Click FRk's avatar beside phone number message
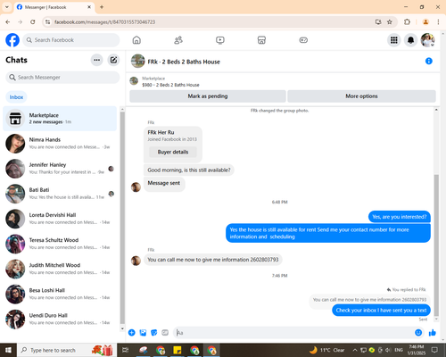 click(x=136, y=261)
